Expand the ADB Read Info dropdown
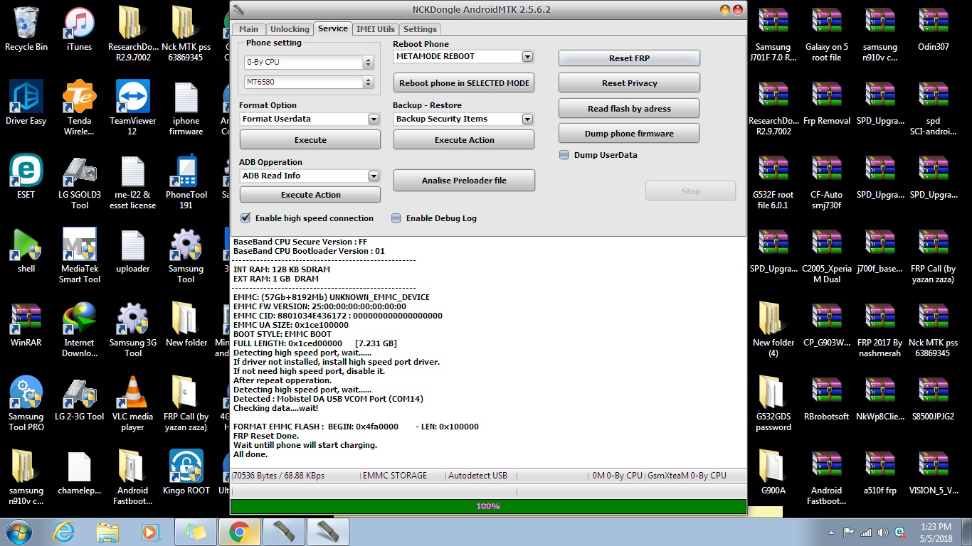Screen dimensions: 972x546 click(x=374, y=176)
